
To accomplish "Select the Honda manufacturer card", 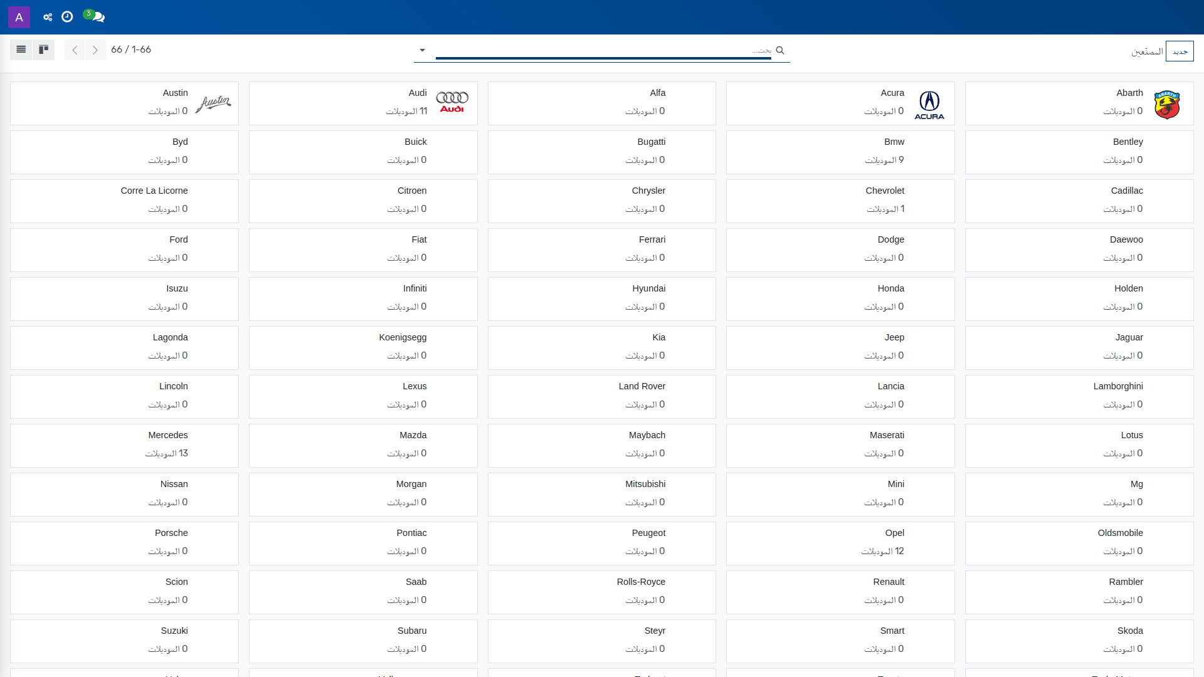I will tap(840, 299).
